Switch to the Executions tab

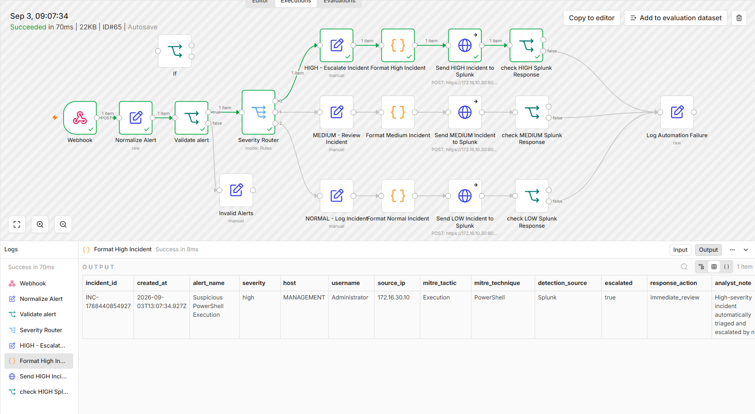pyautogui.click(x=296, y=2)
